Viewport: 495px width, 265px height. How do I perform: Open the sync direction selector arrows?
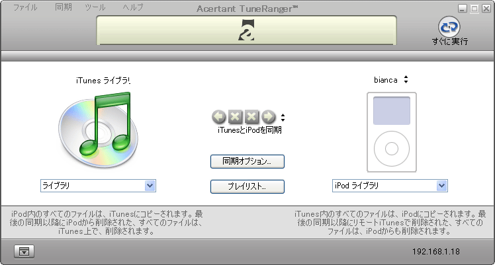pyautogui.click(x=283, y=118)
